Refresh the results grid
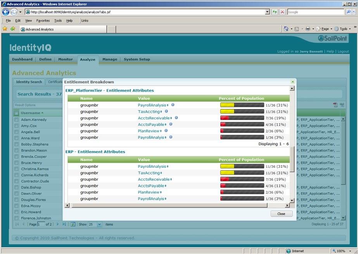358x254 pixels. [73, 224]
